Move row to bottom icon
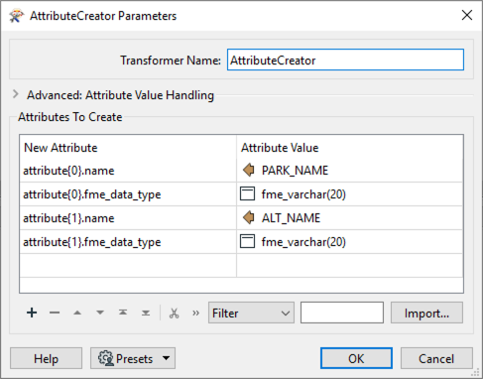This screenshot has width=483, height=379. click(x=146, y=313)
